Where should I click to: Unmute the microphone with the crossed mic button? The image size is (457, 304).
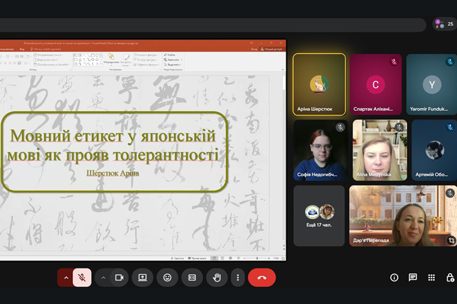point(82,278)
